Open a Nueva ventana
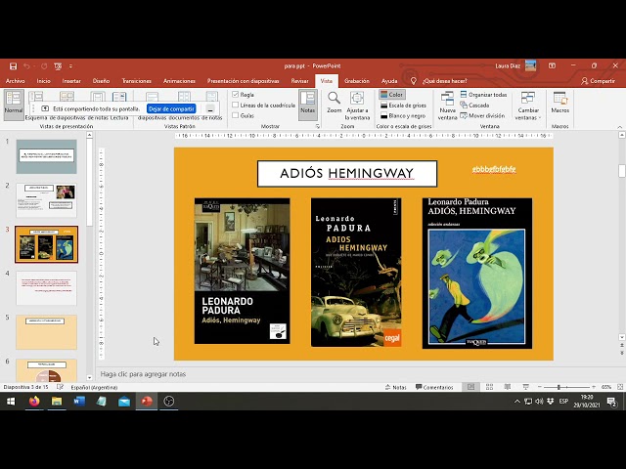Image resolution: width=626 pixels, height=469 pixels. coord(447,106)
